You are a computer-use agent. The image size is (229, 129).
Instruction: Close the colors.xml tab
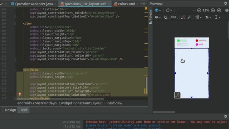pos(137,4)
